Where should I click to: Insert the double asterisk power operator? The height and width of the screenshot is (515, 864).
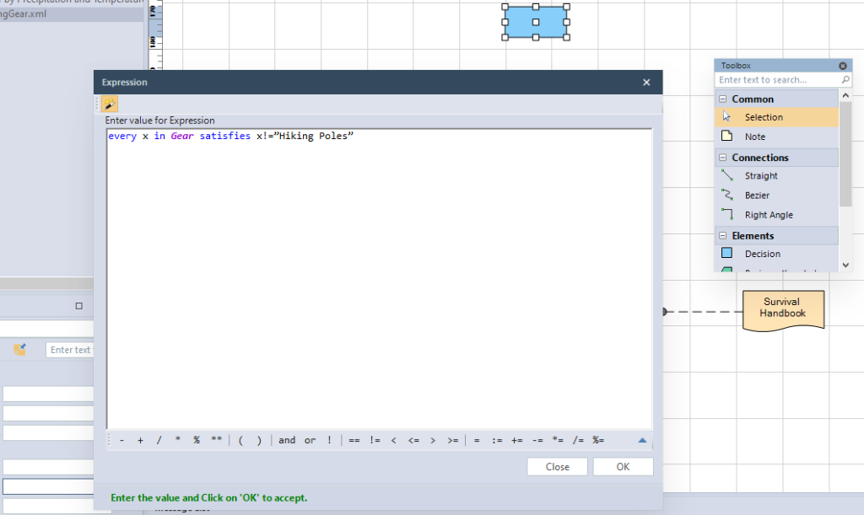[x=216, y=440]
